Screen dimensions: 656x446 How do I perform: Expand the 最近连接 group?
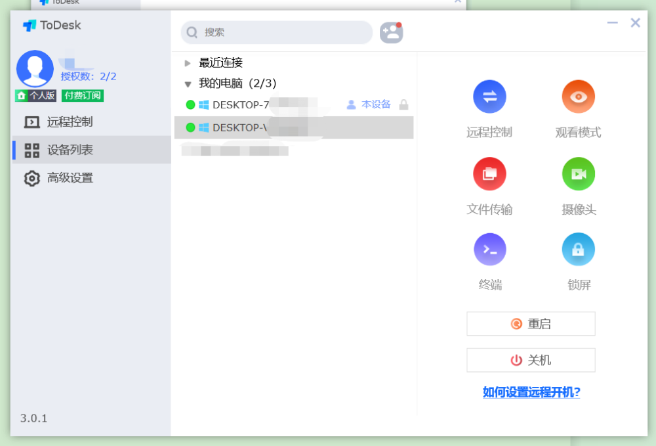pyautogui.click(x=188, y=63)
